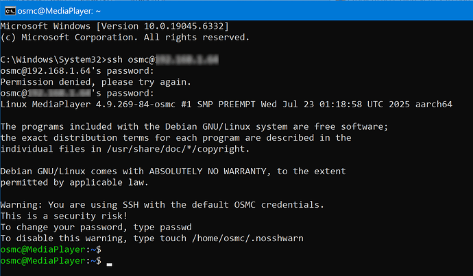Click the type passwd instruction line
The width and height of the screenshot is (473, 276).
[x=86, y=227]
